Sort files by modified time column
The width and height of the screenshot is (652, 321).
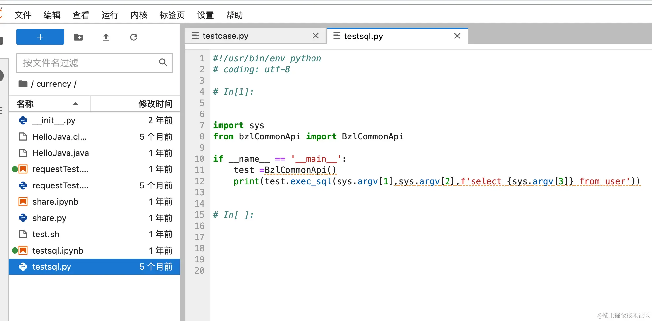coord(136,104)
